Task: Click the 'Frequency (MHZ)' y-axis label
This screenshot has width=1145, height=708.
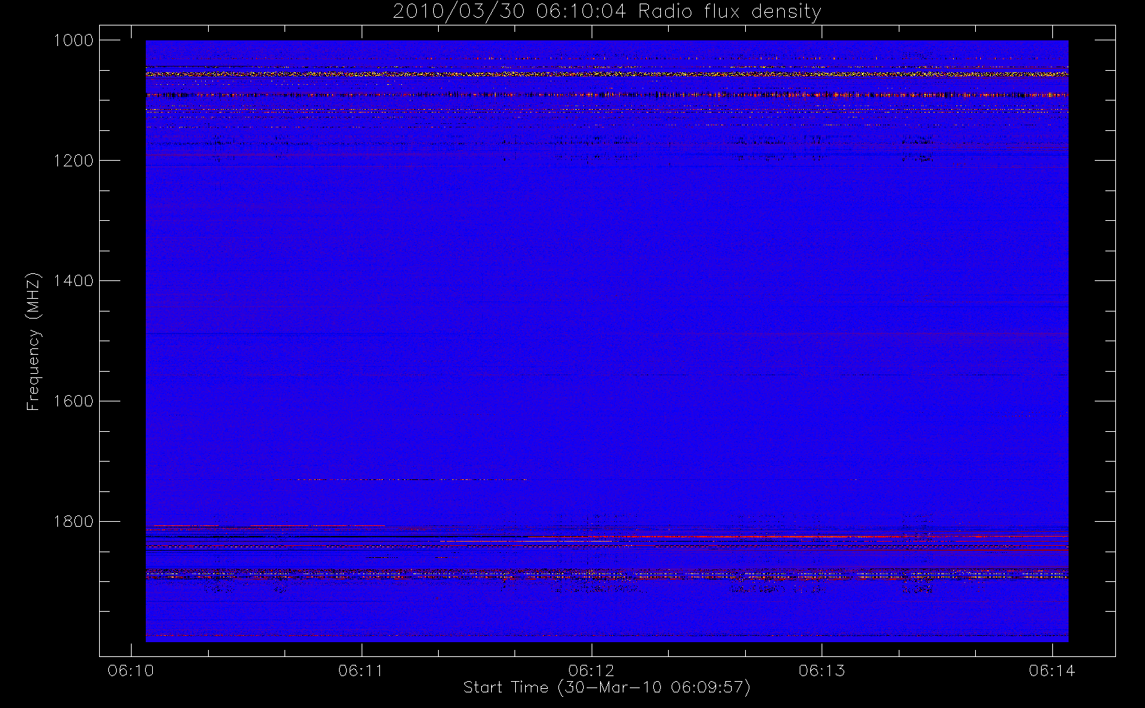Action: pos(33,341)
